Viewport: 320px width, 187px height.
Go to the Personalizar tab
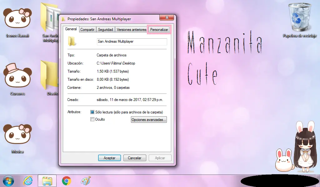pos(159,30)
